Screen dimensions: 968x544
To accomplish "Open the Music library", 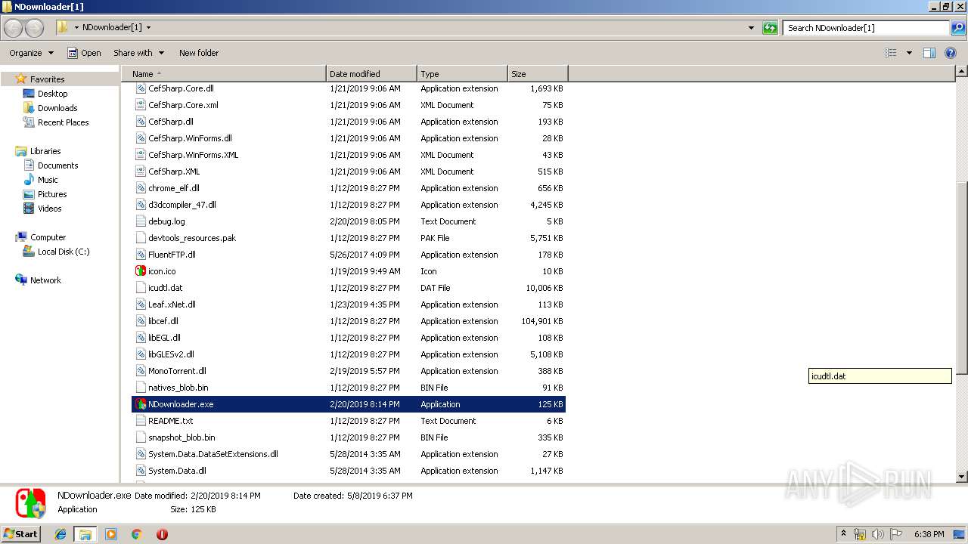I will (x=48, y=180).
